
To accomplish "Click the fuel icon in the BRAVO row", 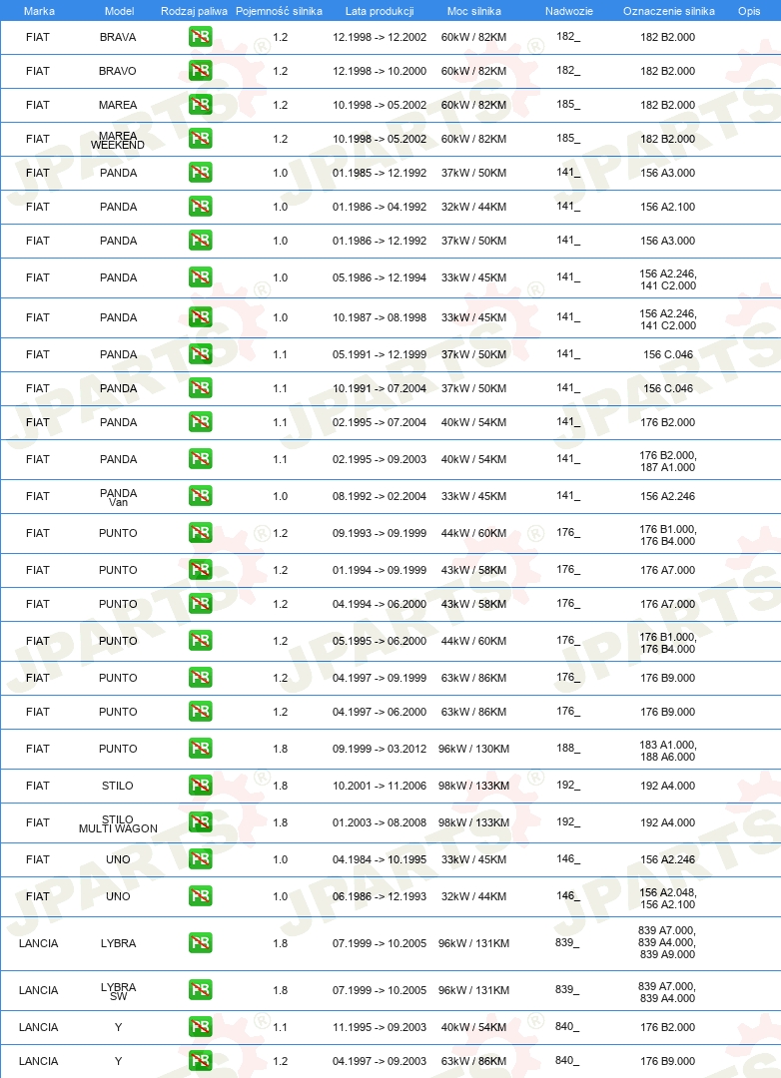I will (200, 70).
